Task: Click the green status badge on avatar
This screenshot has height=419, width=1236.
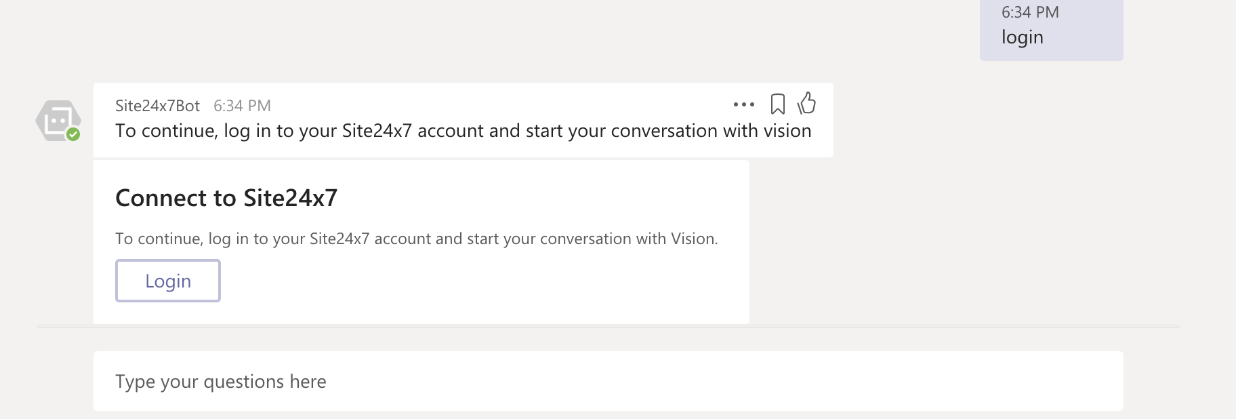Action: [x=73, y=134]
